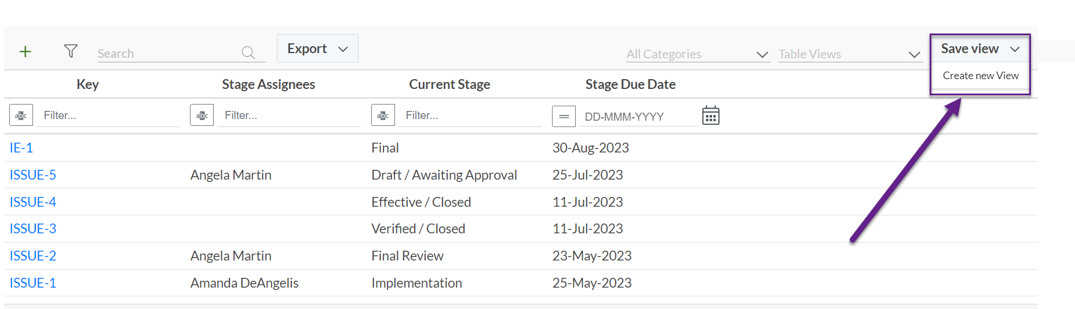This screenshot has height=309, width=1075.
Task: Click the DD-MMM-YYYY date filter field
Action: click(x=639, y=116)
